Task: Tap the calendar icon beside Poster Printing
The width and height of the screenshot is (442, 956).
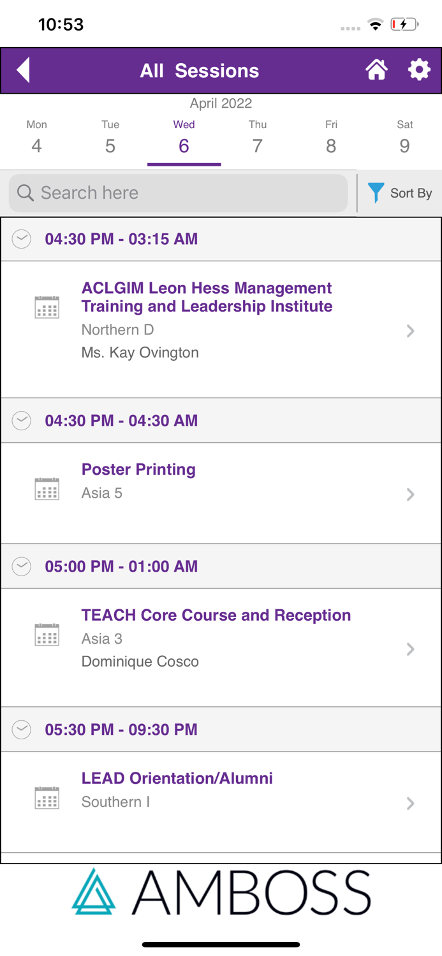Action: click(47, 489)
